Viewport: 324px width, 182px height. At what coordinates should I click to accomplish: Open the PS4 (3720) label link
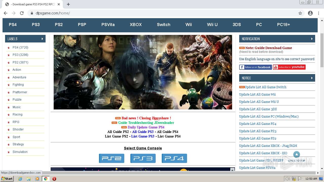(x=21, y=48)
